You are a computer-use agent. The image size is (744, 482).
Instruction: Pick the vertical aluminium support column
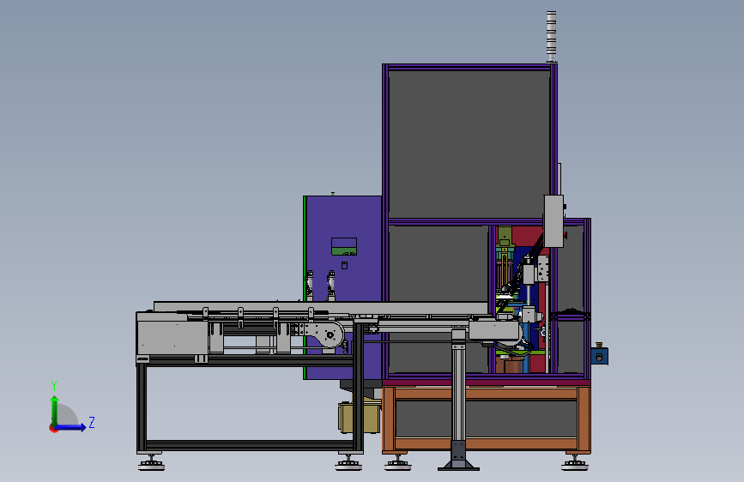[458, 384]
